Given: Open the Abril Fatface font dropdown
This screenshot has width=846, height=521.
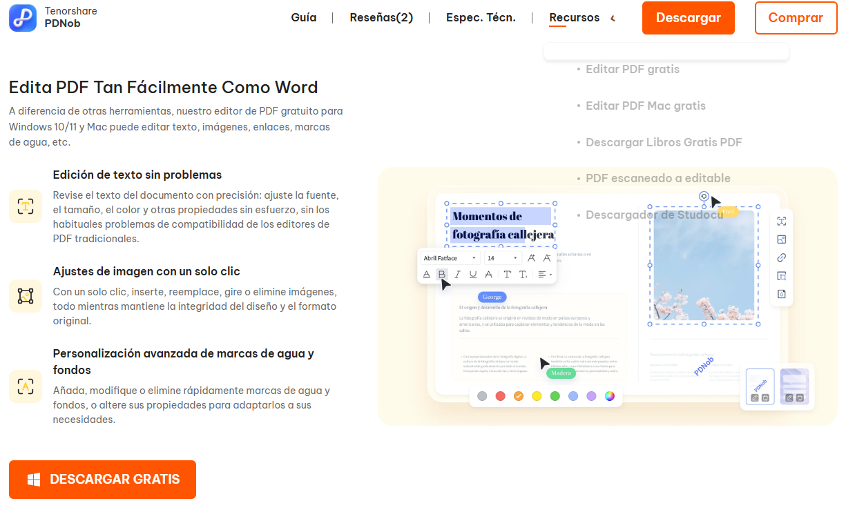Looking at the screenshot, I should pyautogui.click(x=450, y=258).
